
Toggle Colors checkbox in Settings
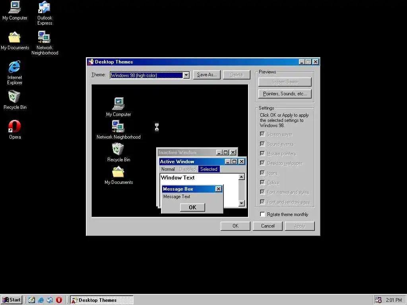262,183
